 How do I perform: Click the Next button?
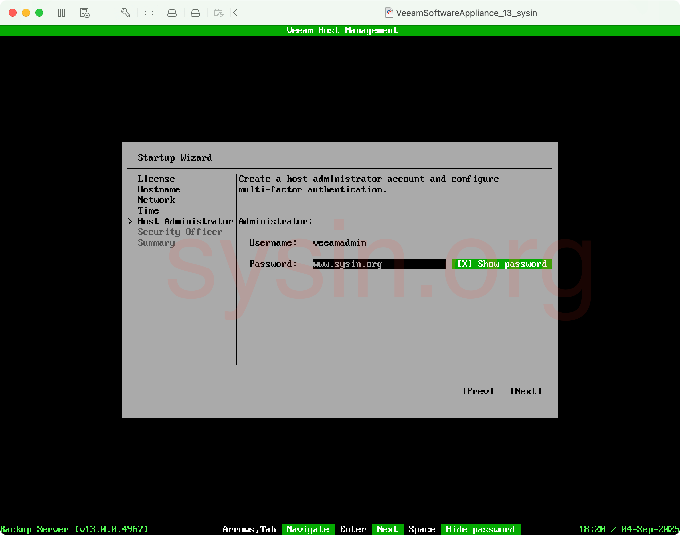click(x=526, y=391)
